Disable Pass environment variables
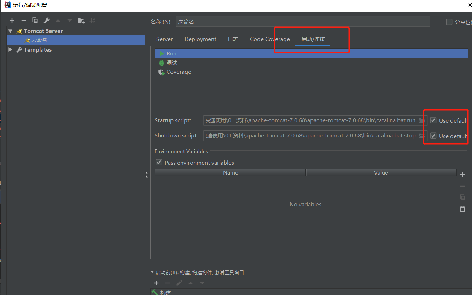The height and width of the screenshot is (295, 472). (159, 162)
